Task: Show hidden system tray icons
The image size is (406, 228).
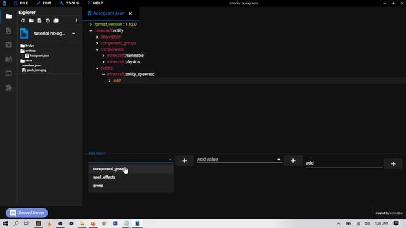Action: 339,224
